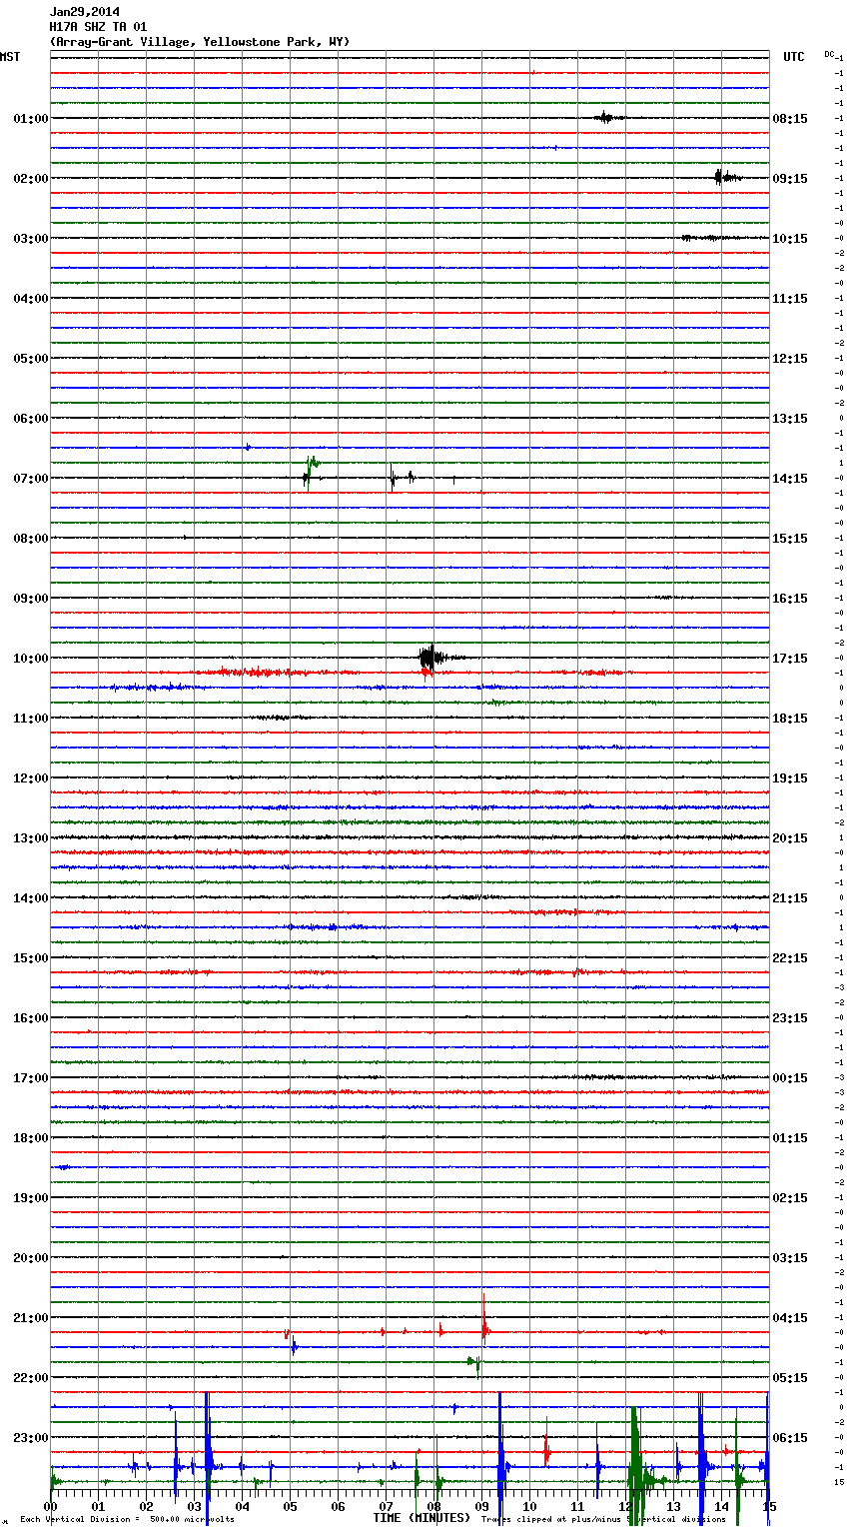Select the 21:00 MST row label
Viewport: 849px width, 1533px height.
[x=31, y=1318]
